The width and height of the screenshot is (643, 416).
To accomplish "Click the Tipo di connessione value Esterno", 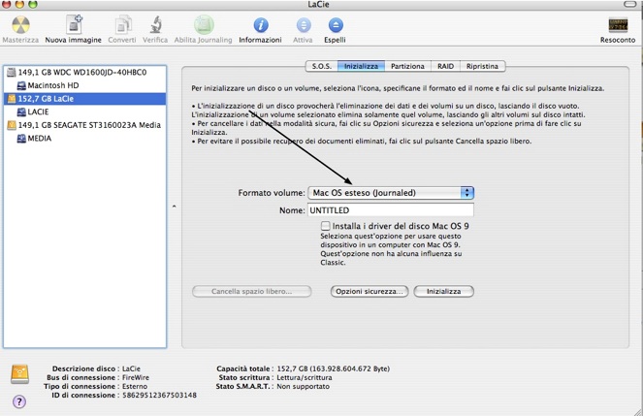I will click(x=135, y=386).
